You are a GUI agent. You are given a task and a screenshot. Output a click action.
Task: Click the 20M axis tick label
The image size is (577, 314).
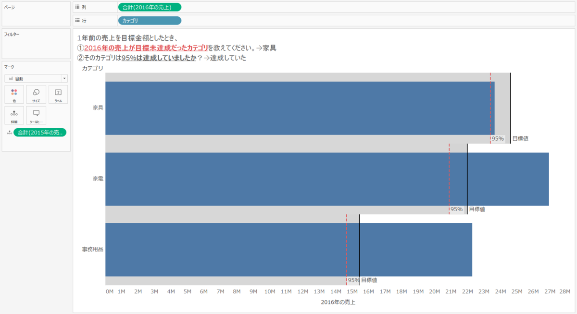[435, 291]
